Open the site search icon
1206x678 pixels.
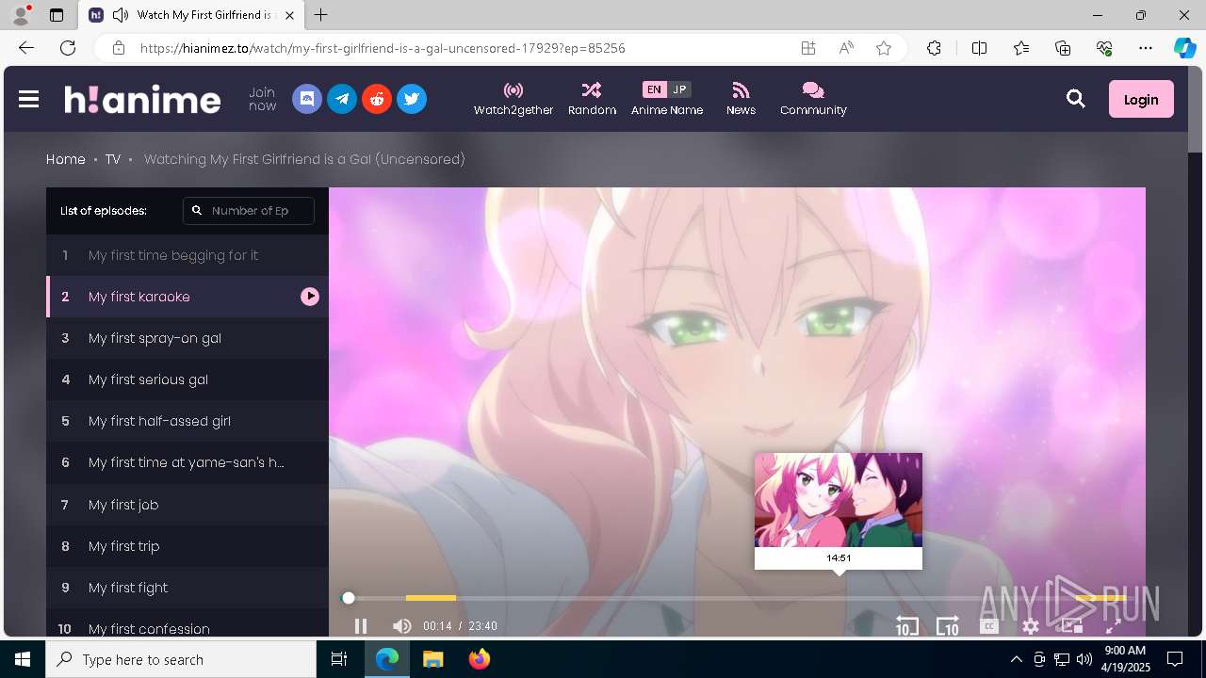(x=1076, y=99)
